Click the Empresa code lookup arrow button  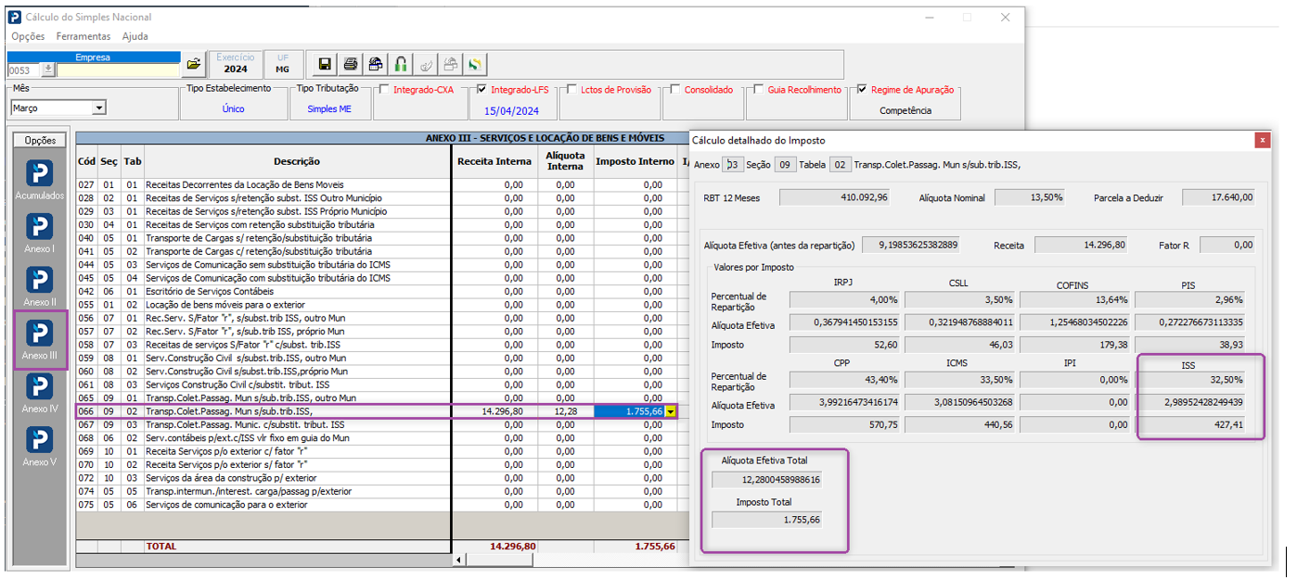[x=48, y=70]
